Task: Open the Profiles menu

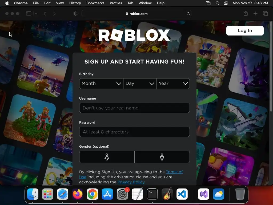Action: (116, 3)
